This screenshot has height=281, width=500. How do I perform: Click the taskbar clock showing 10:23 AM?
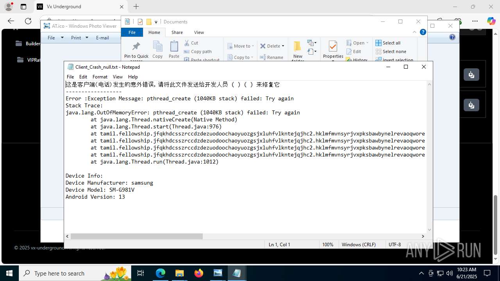coord(466,273)
